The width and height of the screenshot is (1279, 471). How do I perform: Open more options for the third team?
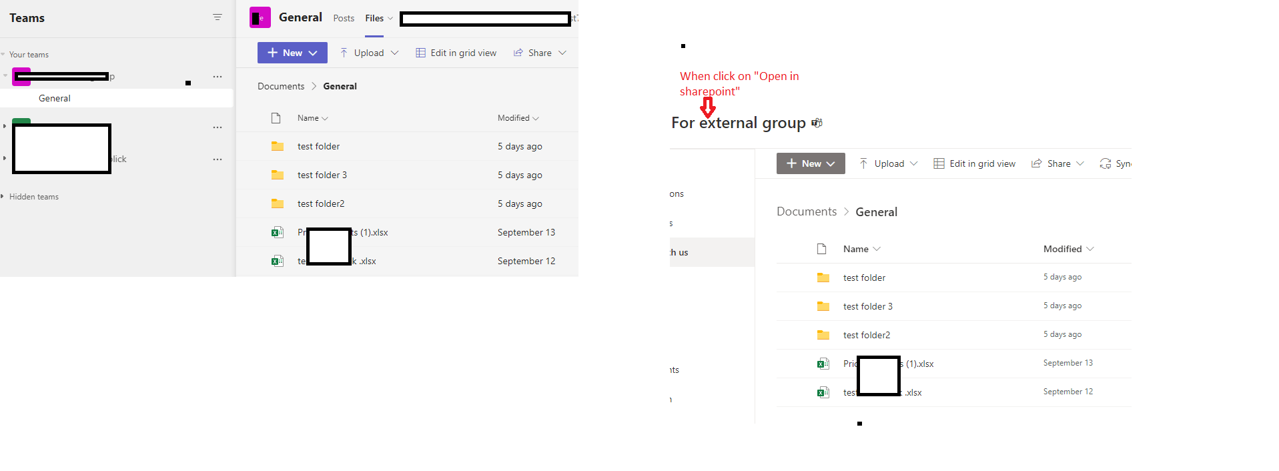(x=217, y=159)
